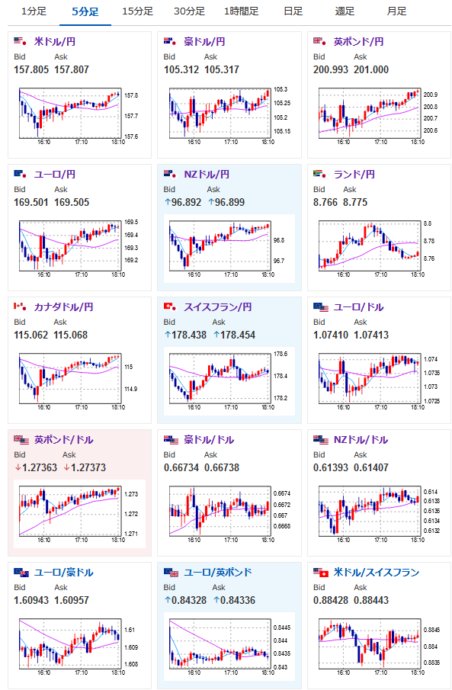Click the flag icon beside 米ドル/スイスフラン
Viewport: 452px width, 690px height.
coord(321,573)
